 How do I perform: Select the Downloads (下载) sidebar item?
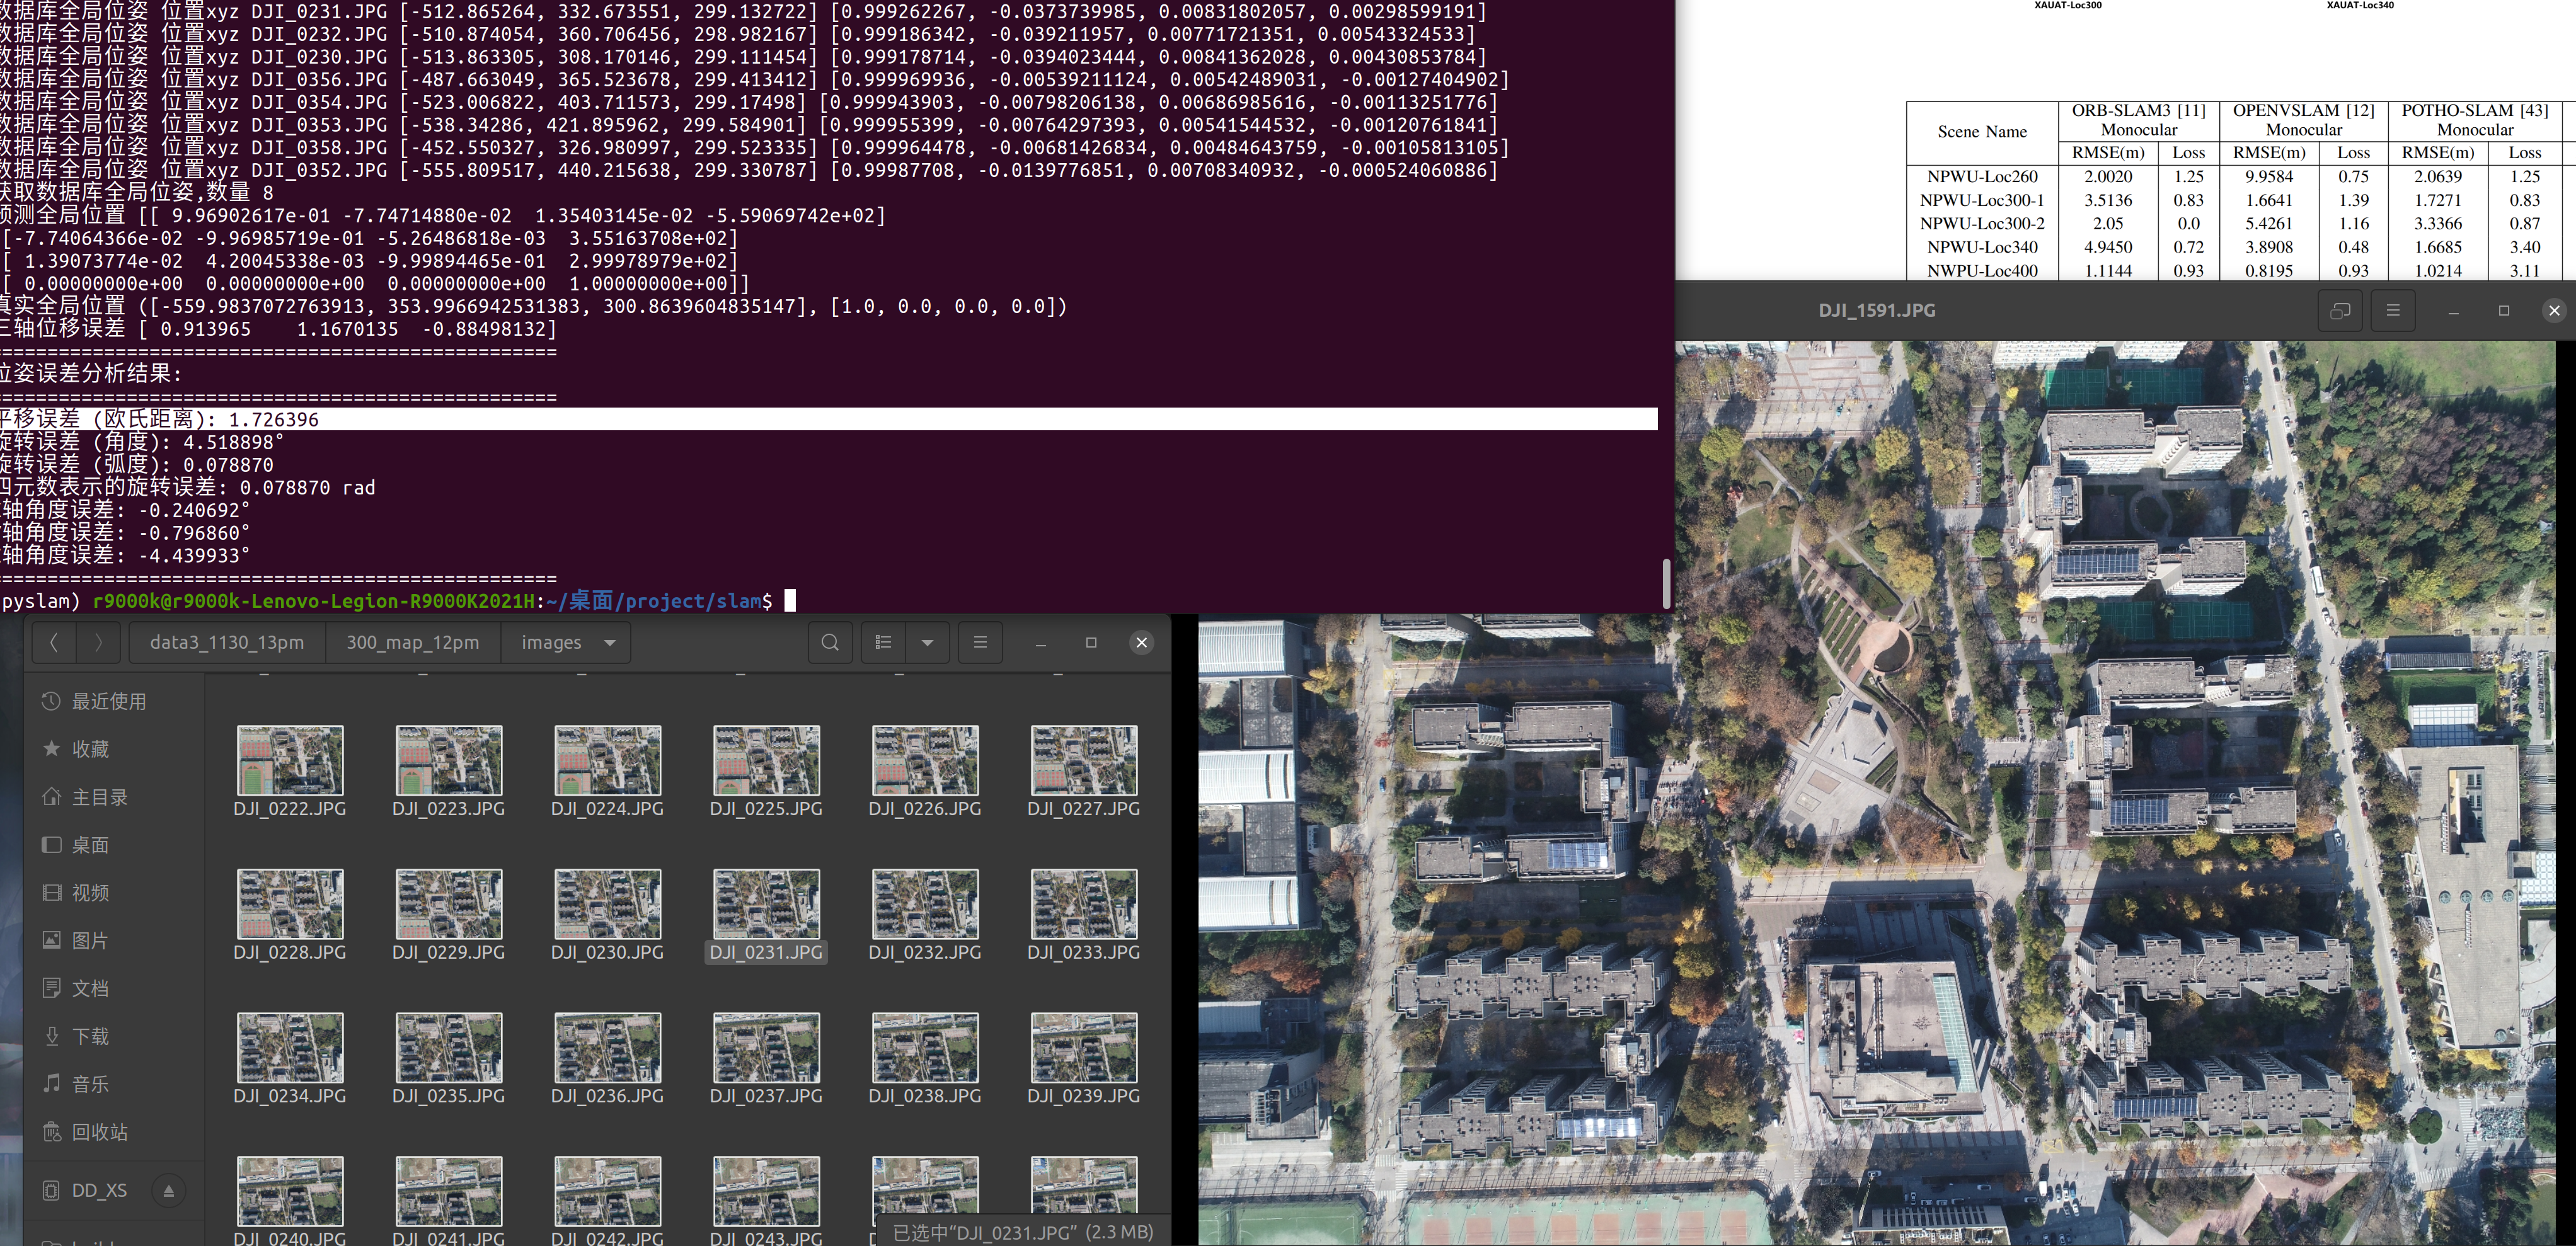click(90, 1036)
